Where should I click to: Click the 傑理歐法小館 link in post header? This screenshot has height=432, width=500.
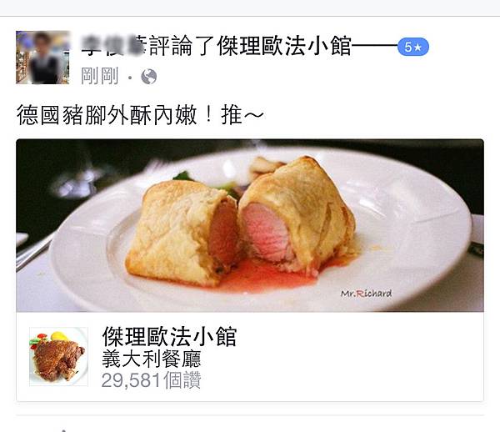point(284,46)
